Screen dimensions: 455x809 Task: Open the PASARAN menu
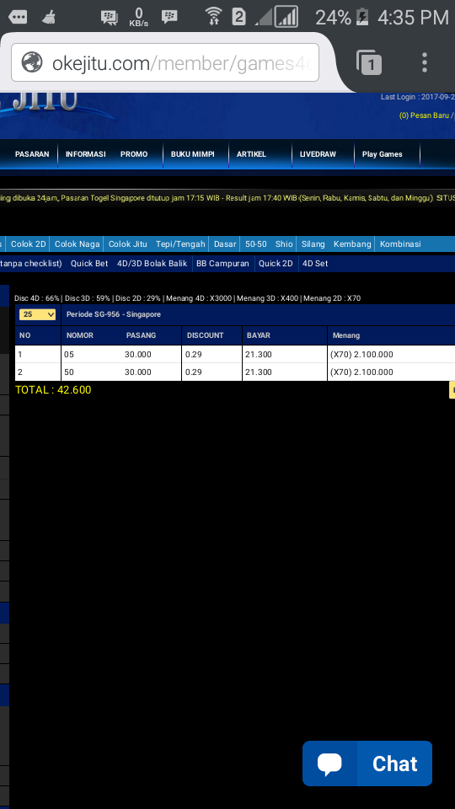pyautogui.click(x=32, y=154)
